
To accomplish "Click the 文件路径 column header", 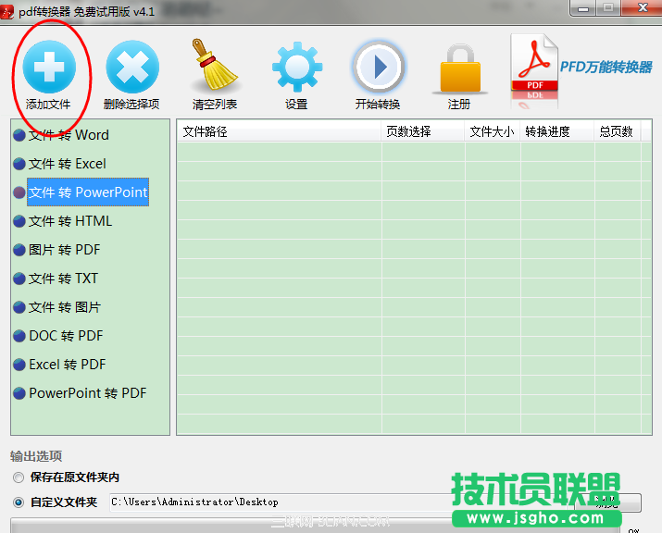I will click(278, 132).
